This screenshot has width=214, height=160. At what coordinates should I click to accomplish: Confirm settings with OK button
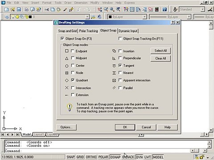[x=125, y=127]
